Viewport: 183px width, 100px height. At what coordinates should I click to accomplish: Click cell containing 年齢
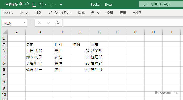click(x=81, y=45)
